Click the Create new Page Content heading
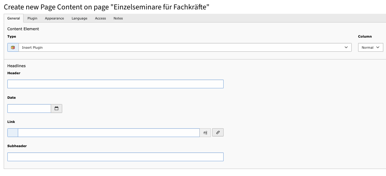 pyautogui.click(x=107, y=7)
